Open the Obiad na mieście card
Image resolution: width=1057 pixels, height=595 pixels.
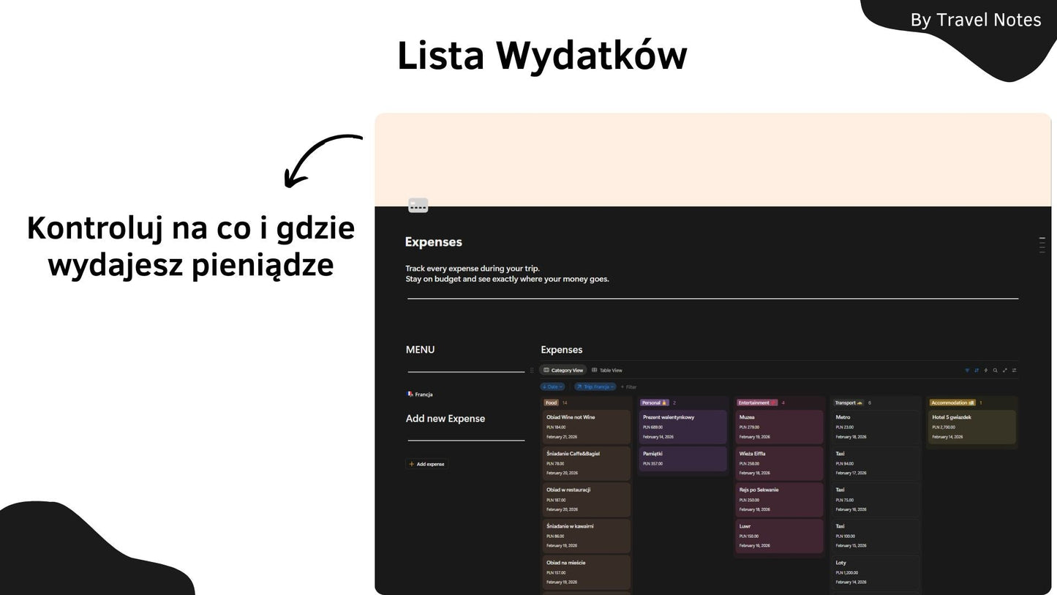tap(586, 572)
